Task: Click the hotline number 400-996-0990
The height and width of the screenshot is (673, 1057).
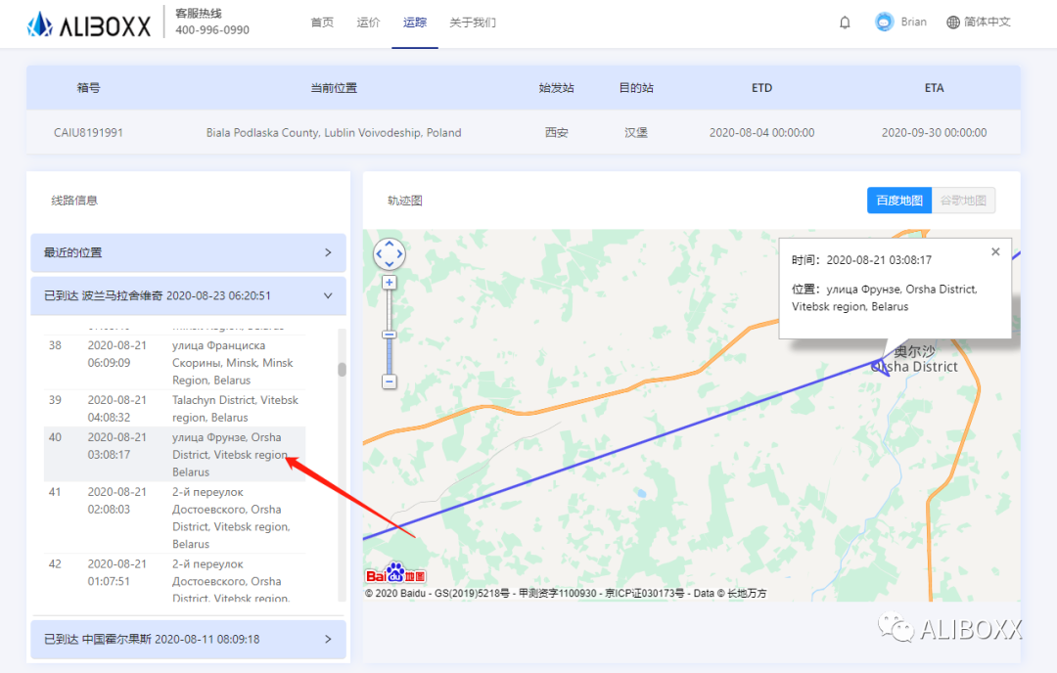Action: pos(212,30)
